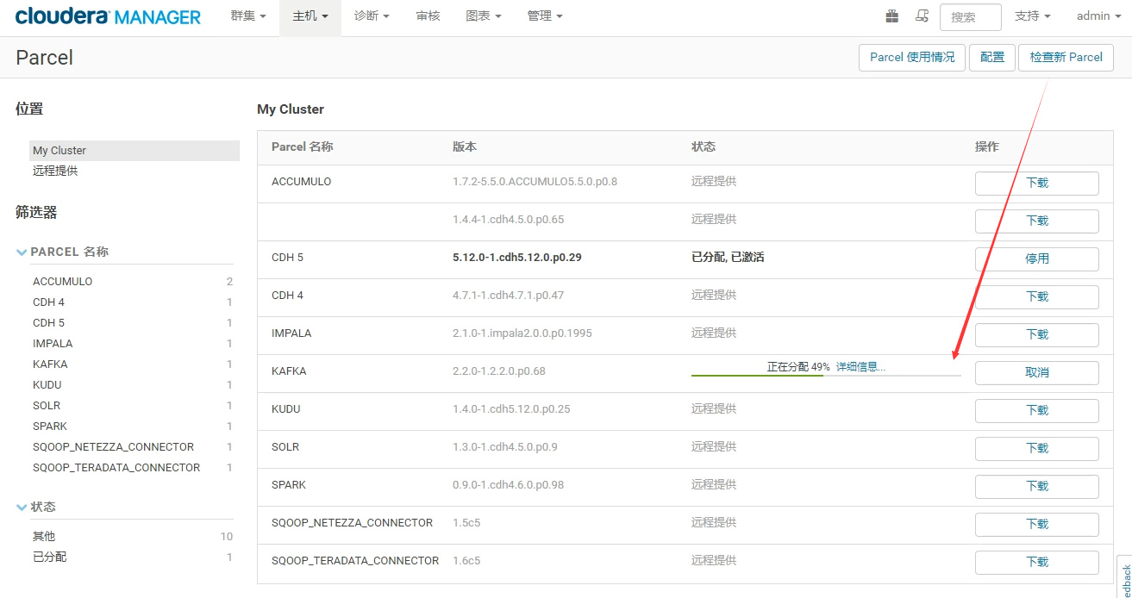Download the CDH 4 parcel
The image size is (1132, 598).
click(x=1037, y=297)
